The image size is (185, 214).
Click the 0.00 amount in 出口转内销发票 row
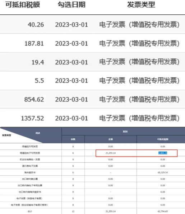click(x=111, y=179)
